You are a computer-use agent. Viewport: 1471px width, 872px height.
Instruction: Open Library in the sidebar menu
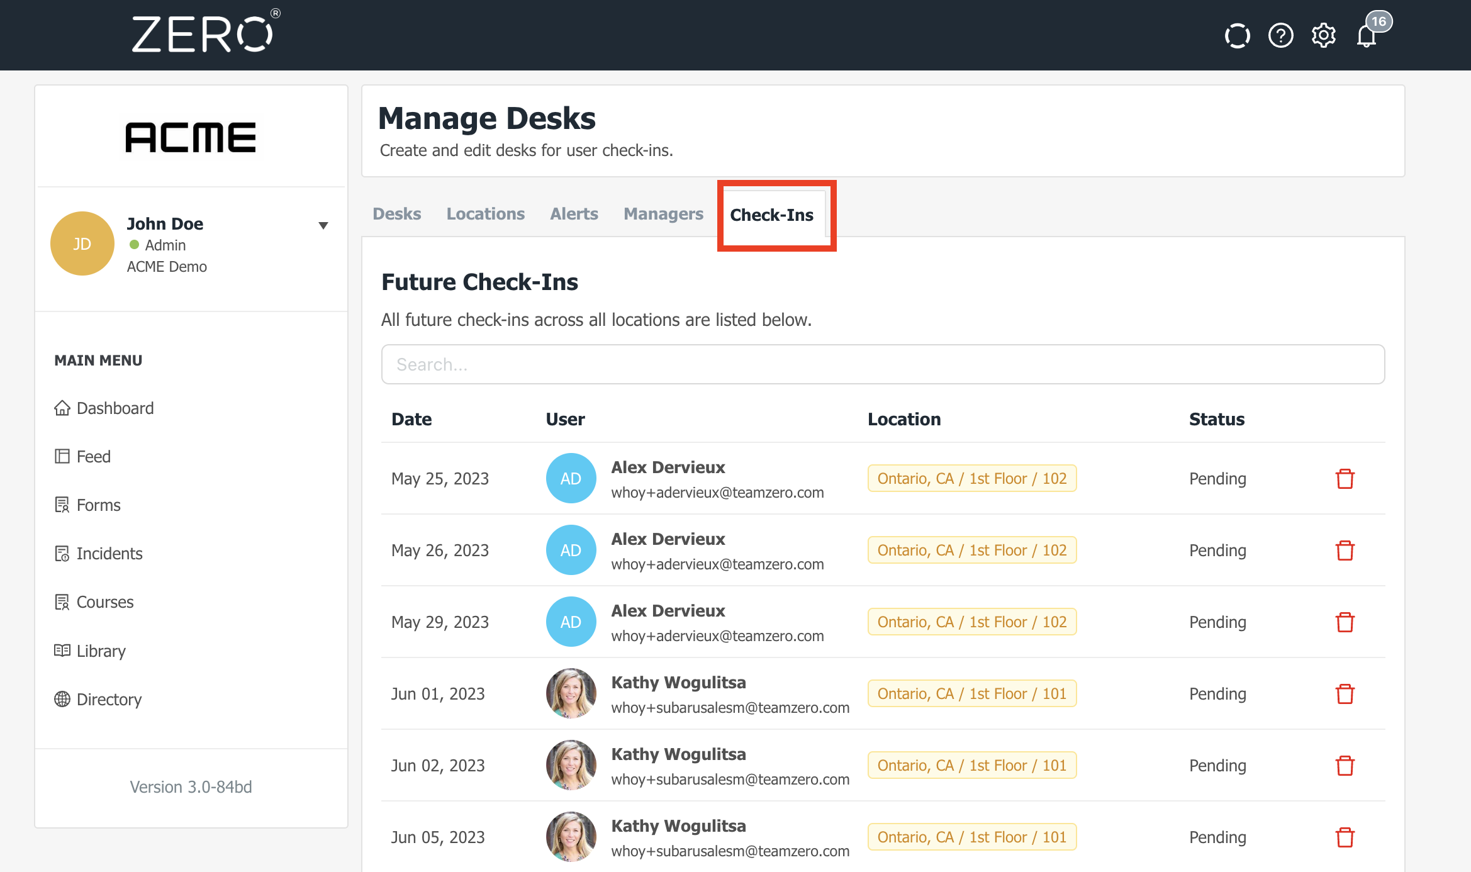pos(101,651)
